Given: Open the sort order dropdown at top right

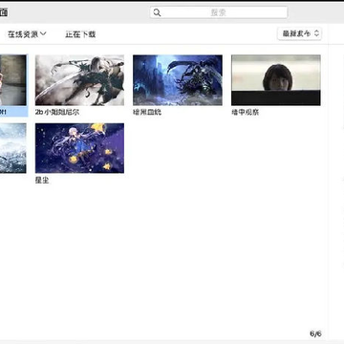Looking at the screenshot, I should 299,33.
